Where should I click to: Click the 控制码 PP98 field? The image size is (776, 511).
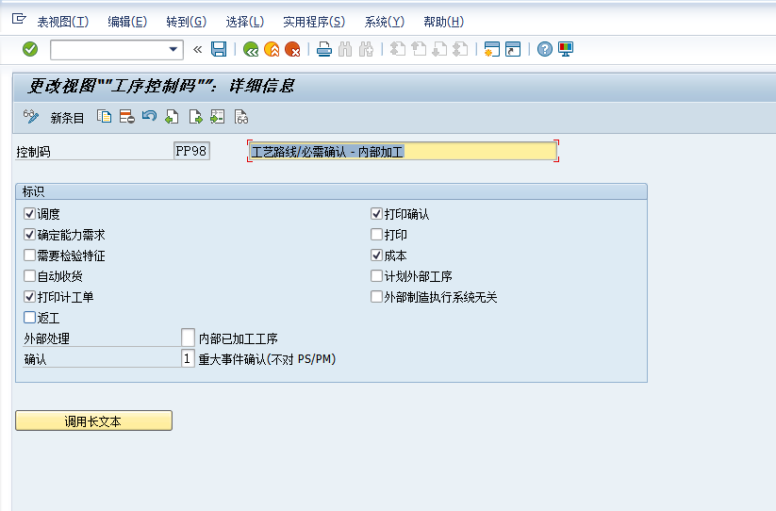pyautogui.click(x=192, y=151)
